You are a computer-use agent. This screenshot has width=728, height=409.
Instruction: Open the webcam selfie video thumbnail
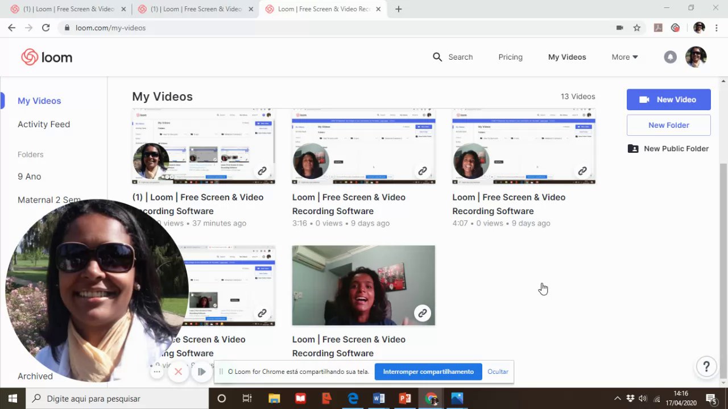pos(363,286)
